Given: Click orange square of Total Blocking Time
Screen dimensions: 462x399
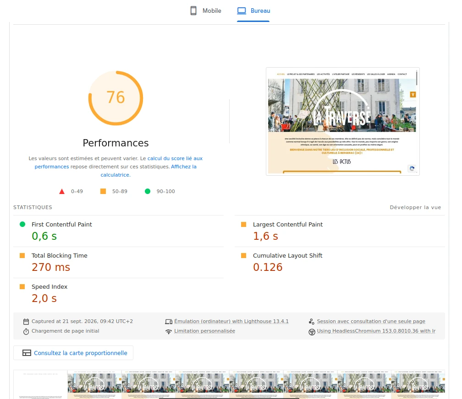Looking at the screenshot, I should click(22, 255).
